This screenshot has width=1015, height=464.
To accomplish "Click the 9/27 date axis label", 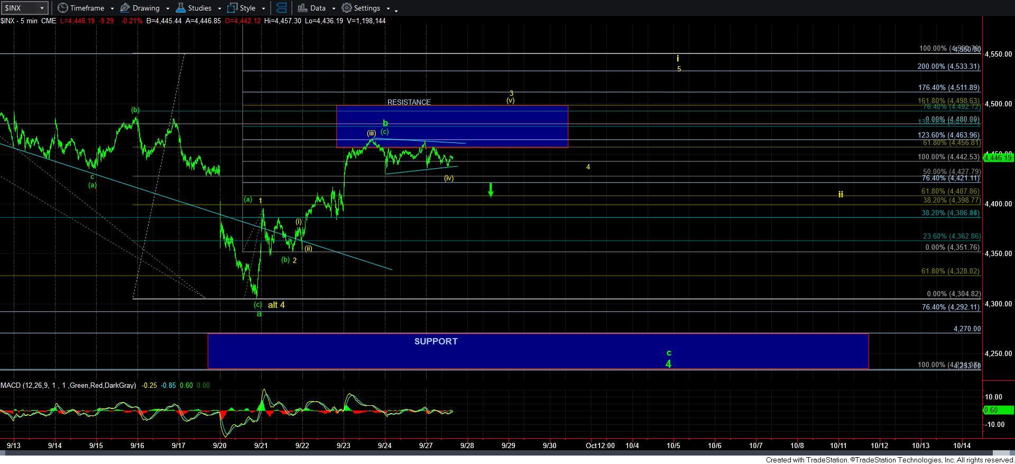I will (x=427, y=445).
